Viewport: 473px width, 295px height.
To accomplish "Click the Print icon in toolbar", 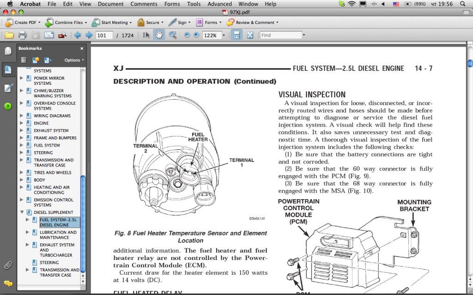I will tap(22, 35).
